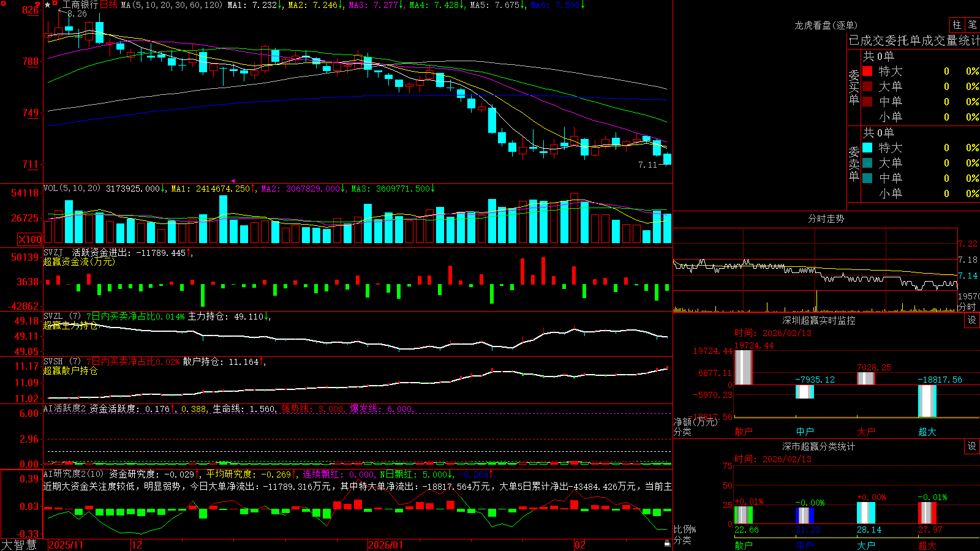
Task: Click the 超赢散户持仓 label
Action: (70, 371)
